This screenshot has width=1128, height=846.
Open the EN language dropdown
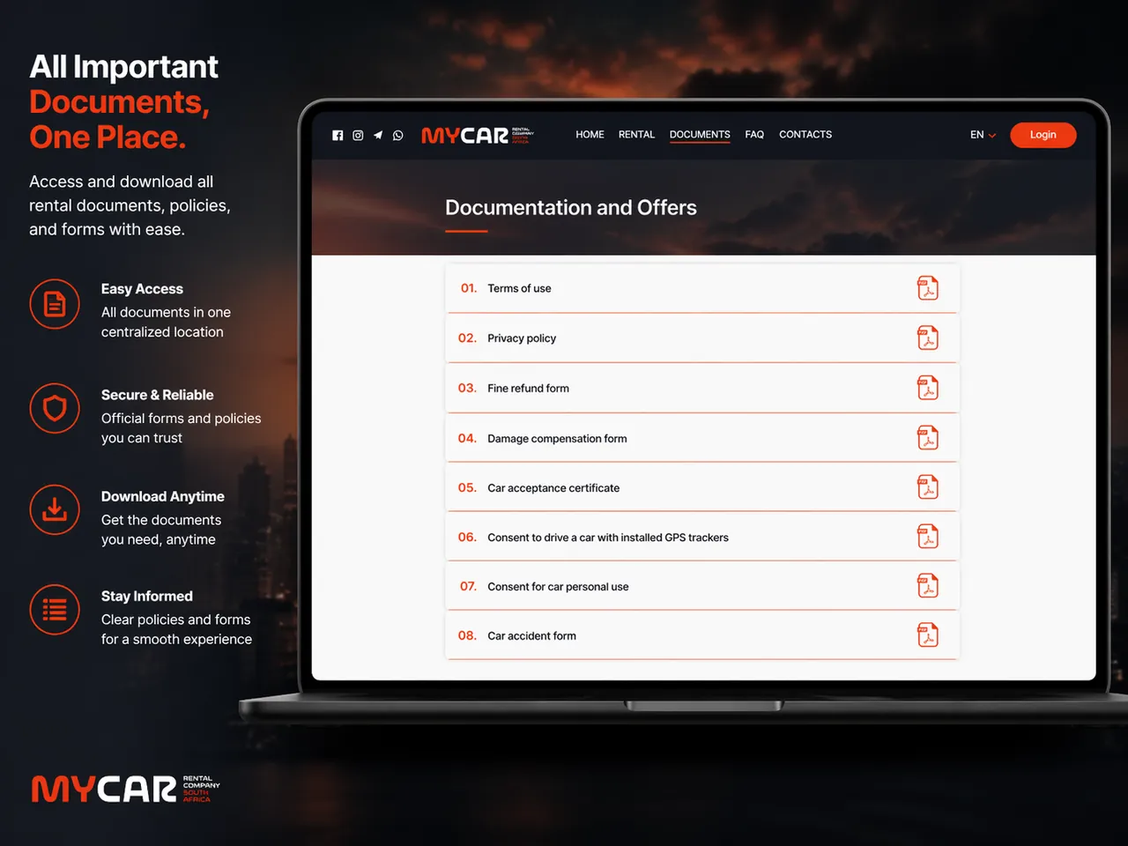983,135
